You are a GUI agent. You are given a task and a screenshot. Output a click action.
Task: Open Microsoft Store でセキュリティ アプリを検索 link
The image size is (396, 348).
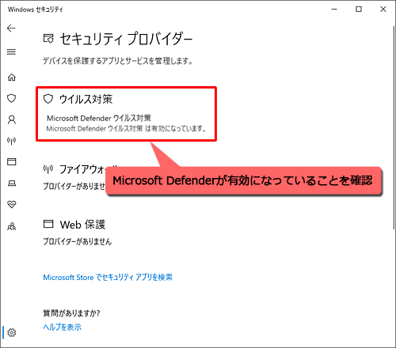tap(108, 278)
